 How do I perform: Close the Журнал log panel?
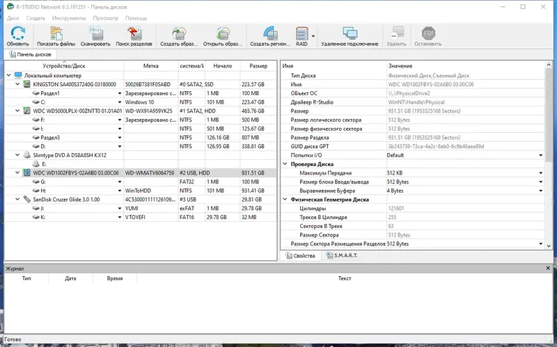coord(548,268)
